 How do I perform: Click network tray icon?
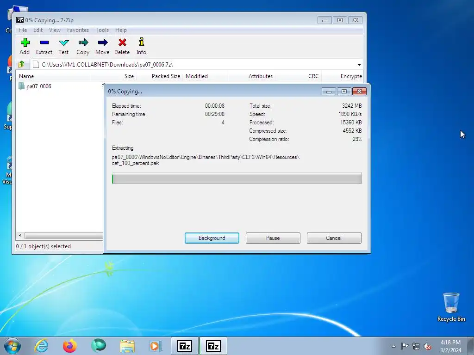416,346
